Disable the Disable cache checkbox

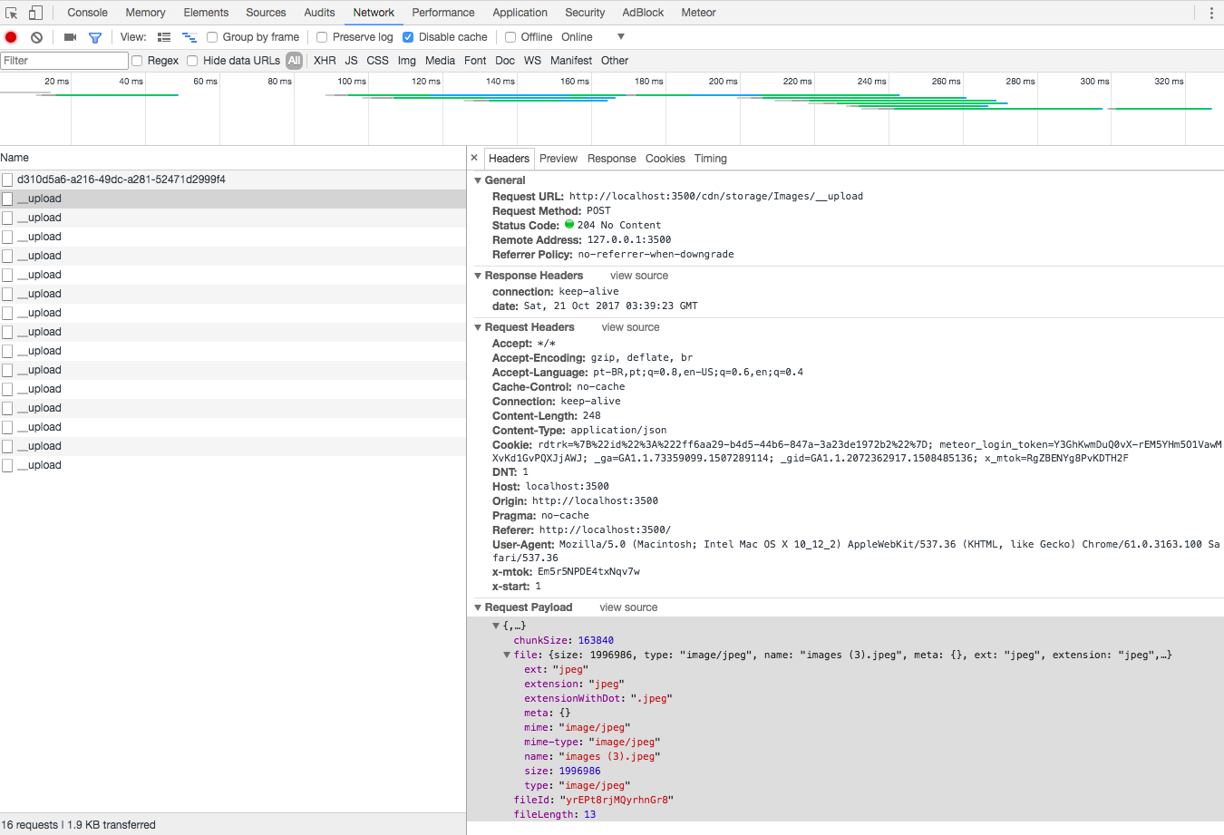(408, 36)
